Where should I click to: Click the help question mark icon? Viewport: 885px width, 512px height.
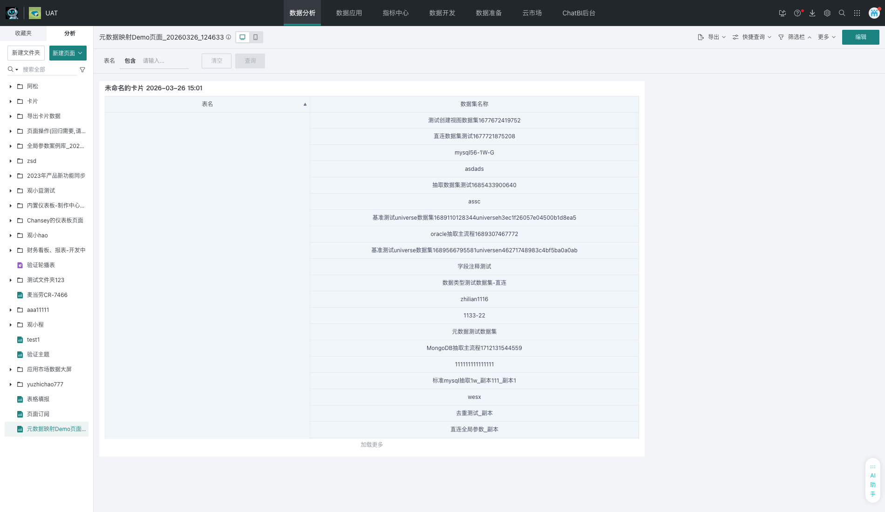[797, 13]
